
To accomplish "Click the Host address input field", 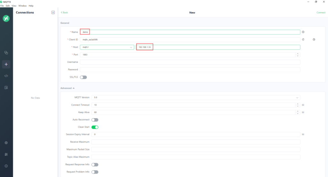I will [x=218, y=47].
